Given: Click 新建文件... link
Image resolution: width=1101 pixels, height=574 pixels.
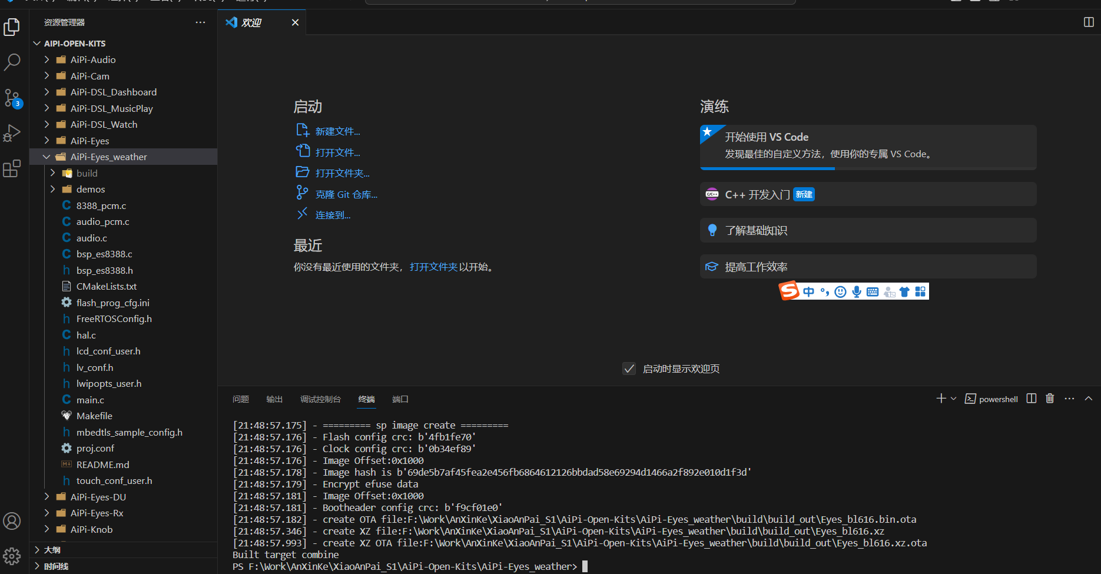Looking at the screenshot, I should (337, 131).
